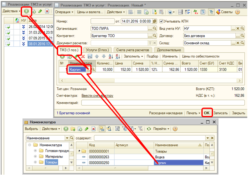The image size is (248, 175).
Task: Open the Дт/Кт posting result icon
Action: (x=195, y=12)
